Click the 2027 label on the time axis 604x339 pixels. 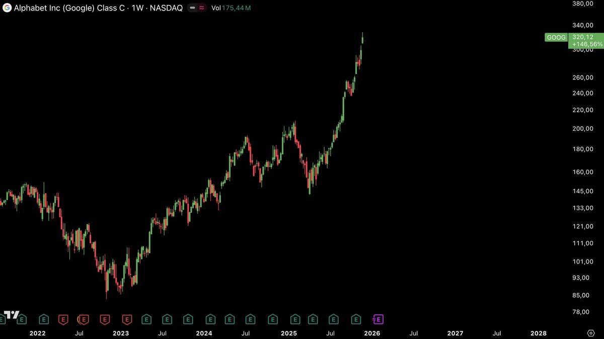[456, 333]
